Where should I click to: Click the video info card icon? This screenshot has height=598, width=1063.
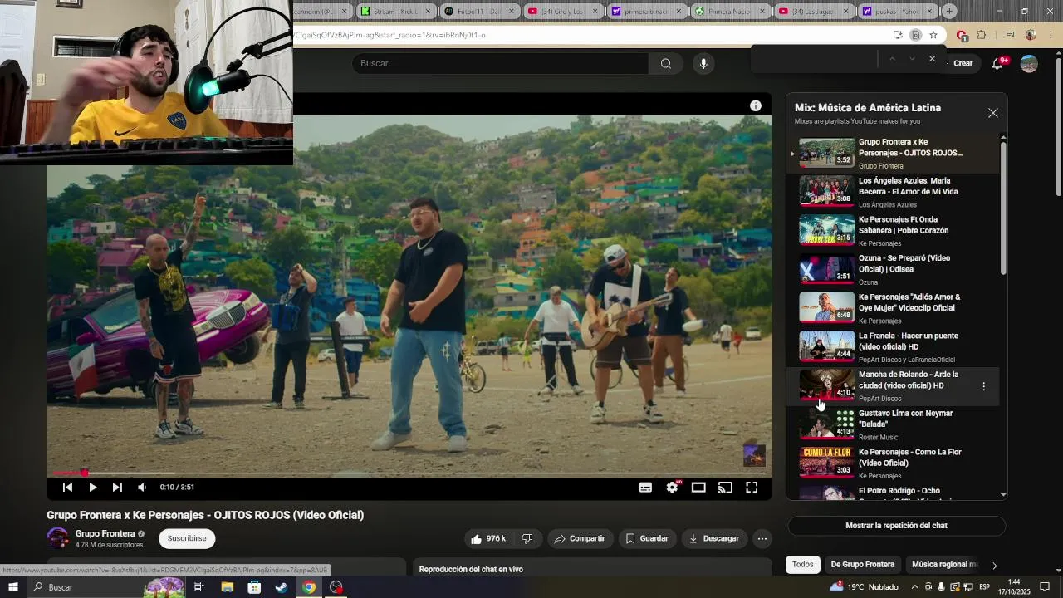[755, 105]
